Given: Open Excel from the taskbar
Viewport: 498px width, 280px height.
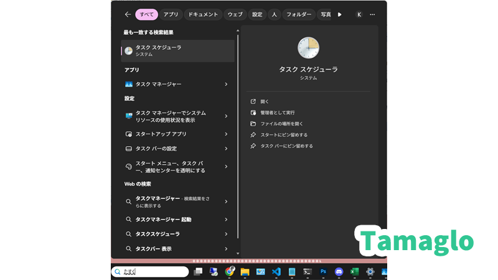Looking at the screenshot, I should pos(354,272).
